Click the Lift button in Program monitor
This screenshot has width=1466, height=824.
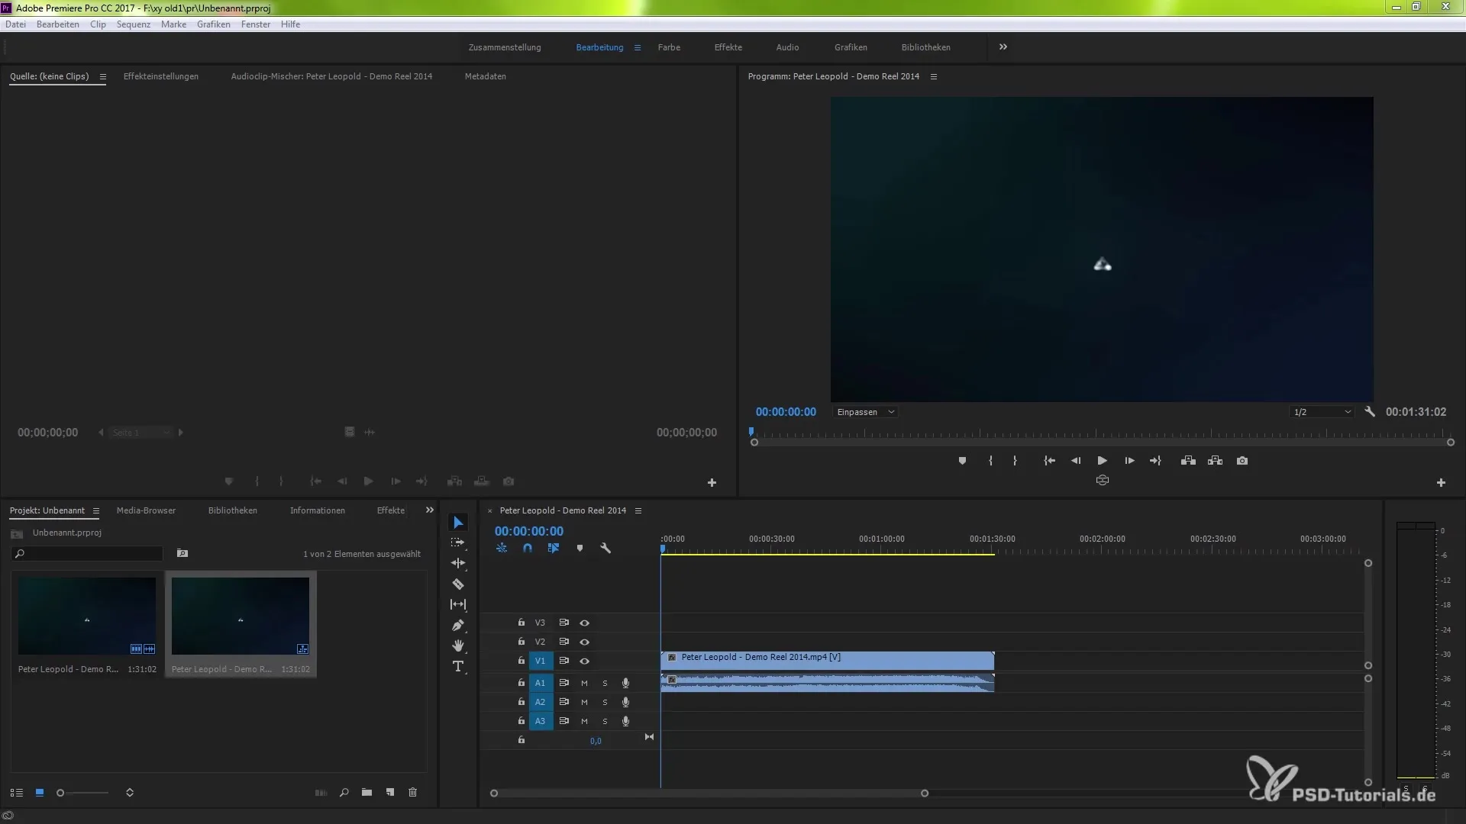(x=1188, y=461)
